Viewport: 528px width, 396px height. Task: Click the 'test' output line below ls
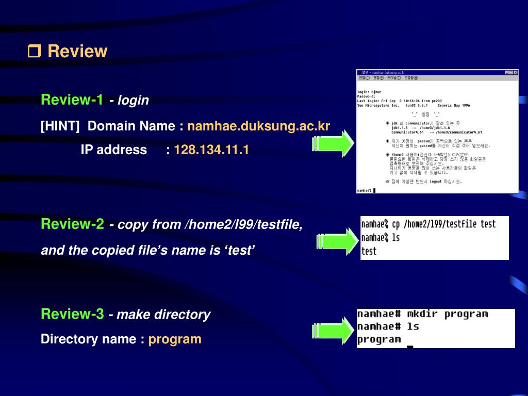(369, 251)
